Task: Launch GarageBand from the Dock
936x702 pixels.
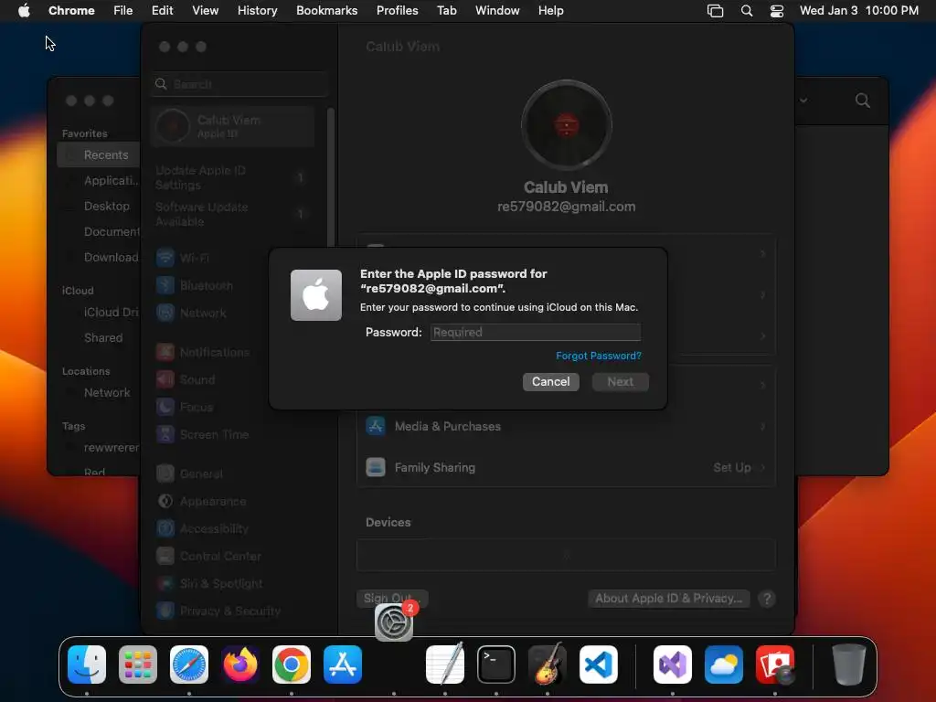Action: (x=548, y=664)
